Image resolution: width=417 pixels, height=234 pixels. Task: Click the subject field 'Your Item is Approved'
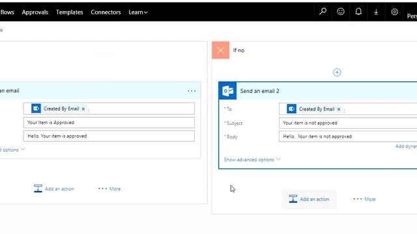[109, 123]
